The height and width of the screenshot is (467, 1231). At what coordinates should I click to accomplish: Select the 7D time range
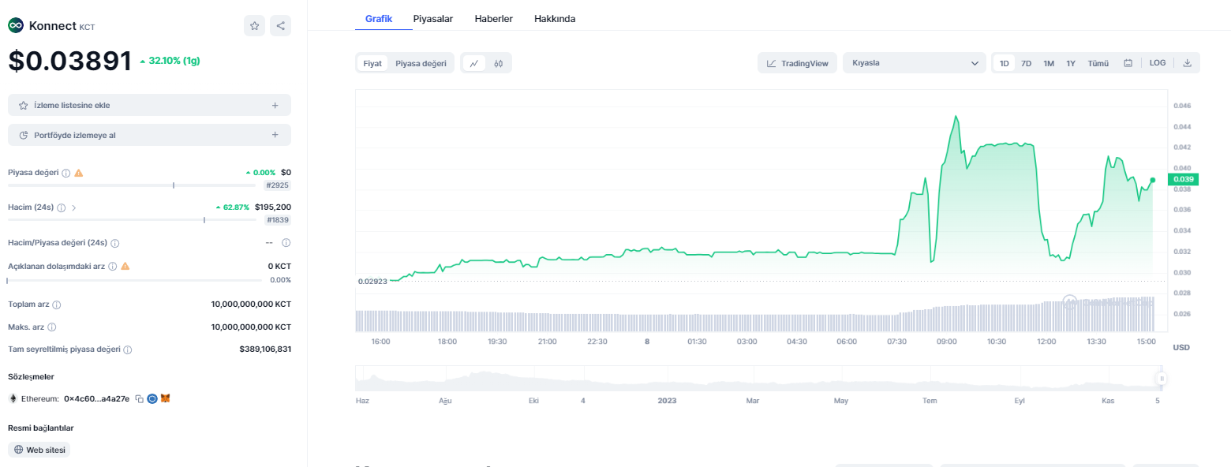(x=1026, y=63)
